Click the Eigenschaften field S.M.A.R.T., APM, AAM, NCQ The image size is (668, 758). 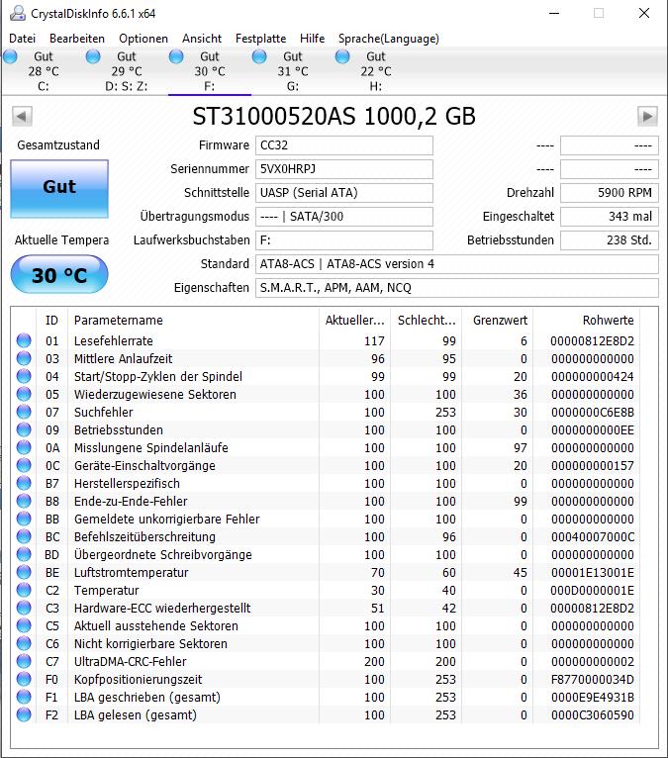click(457, 288)
